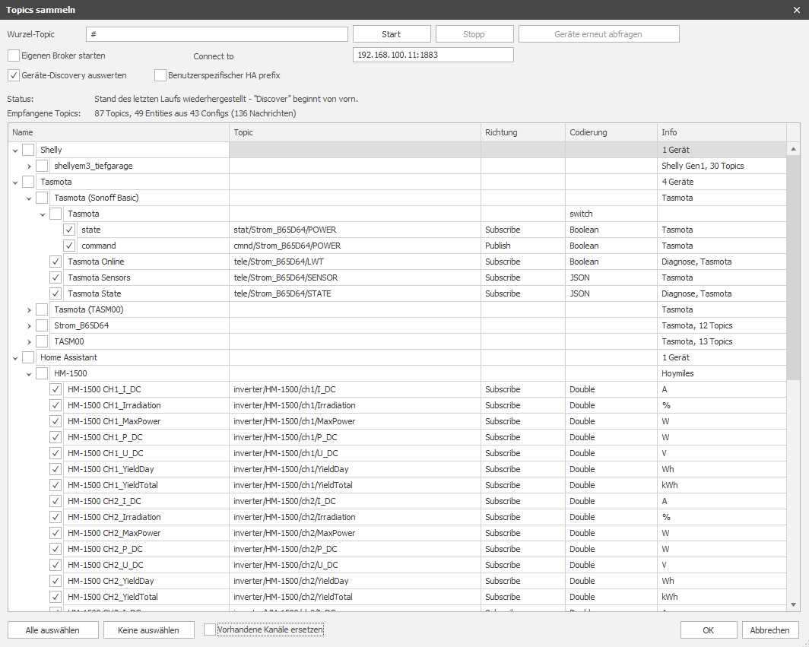Uncheck the Tasmota Online row checkbox
Viewport: 809px width, 647px height.
(x=56, y=262)
